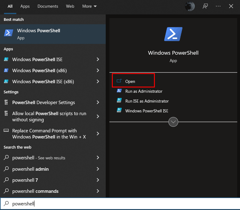Open the three-dot options menu
Viewport: 240px width, 210px height.
(x=218, y=6)
